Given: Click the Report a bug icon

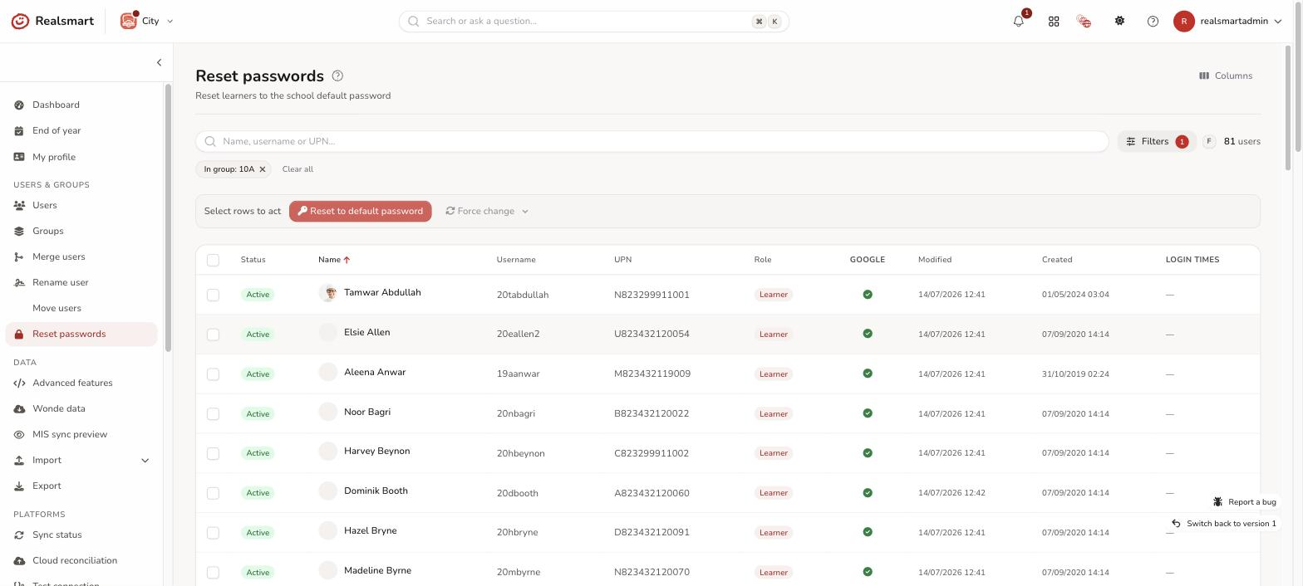Looking at the screenshot, I should point(1217,502).
